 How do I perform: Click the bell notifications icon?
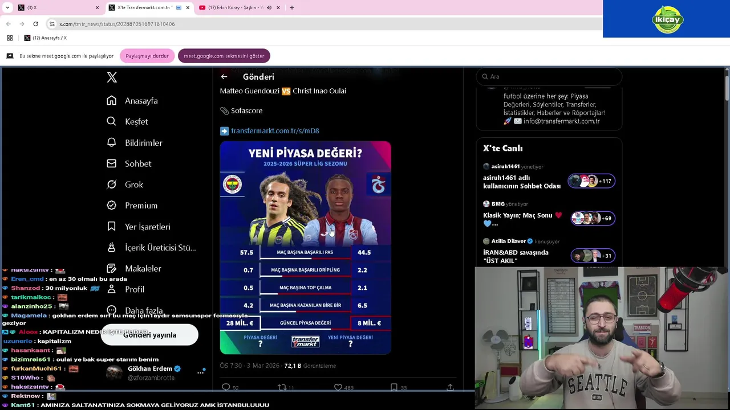pos(112,142)
